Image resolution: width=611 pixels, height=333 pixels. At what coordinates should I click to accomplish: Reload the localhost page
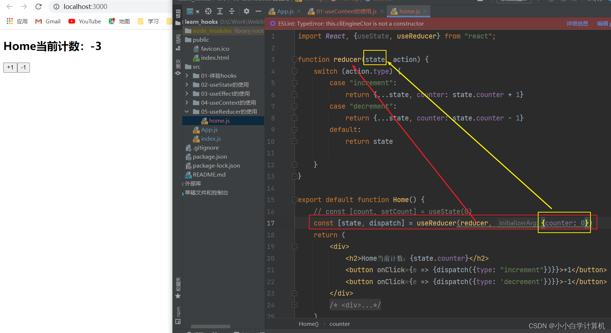point(39,6)
